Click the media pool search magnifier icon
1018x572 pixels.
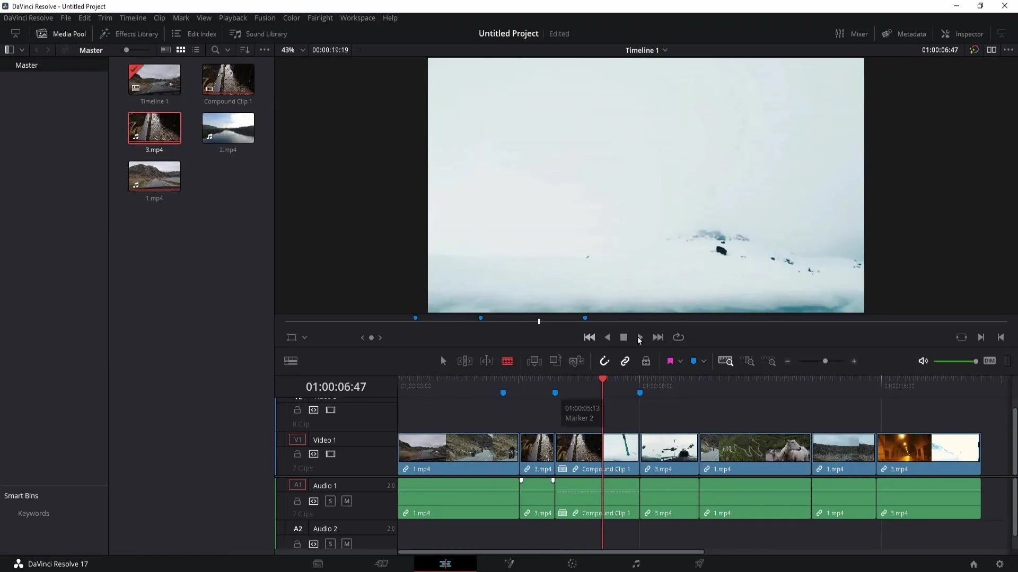(215, 50)
